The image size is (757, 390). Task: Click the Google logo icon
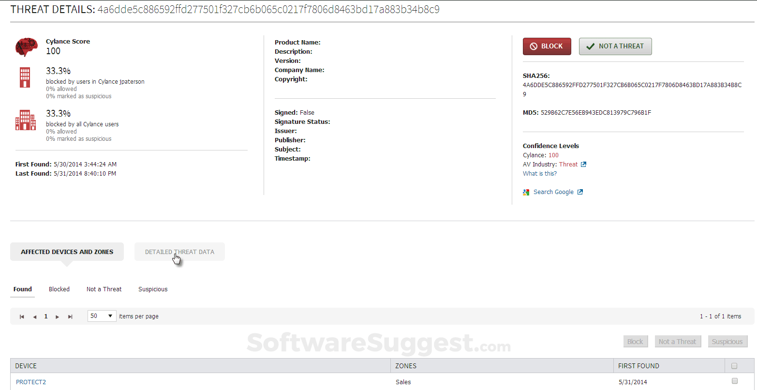tap(526, 192)
